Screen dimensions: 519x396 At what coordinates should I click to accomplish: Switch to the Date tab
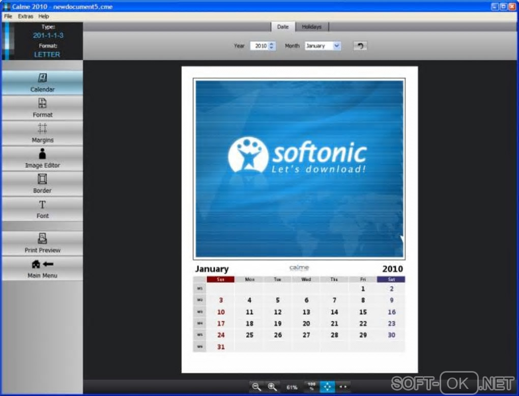coord(283,27)
